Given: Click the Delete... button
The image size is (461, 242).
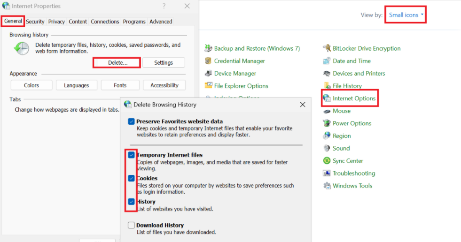Looking at the screenshot, I should point(117,62).
